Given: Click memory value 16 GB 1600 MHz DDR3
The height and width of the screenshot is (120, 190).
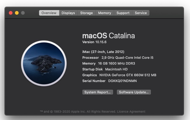Looking at the screenshot, I should tap(117, 63).
